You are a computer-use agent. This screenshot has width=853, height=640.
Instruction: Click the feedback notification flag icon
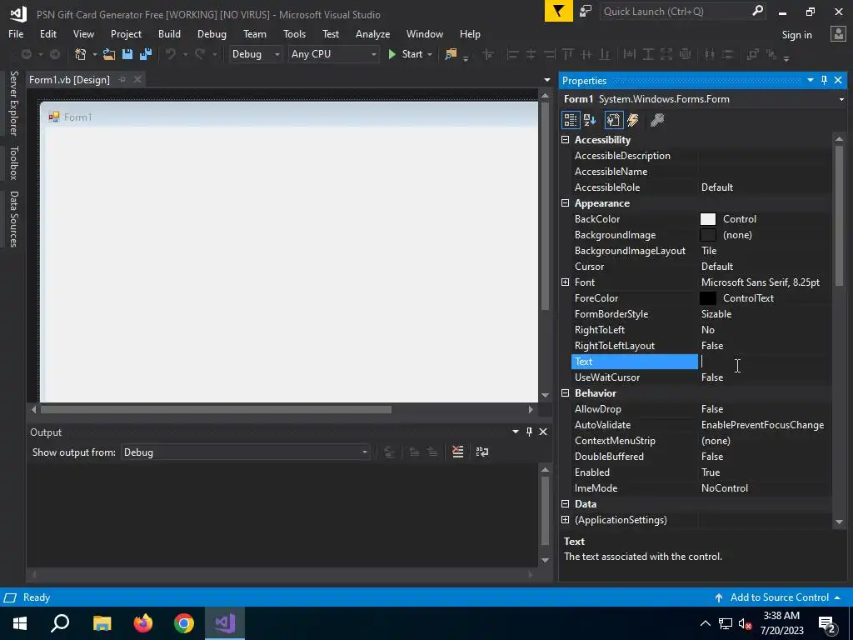558,12
